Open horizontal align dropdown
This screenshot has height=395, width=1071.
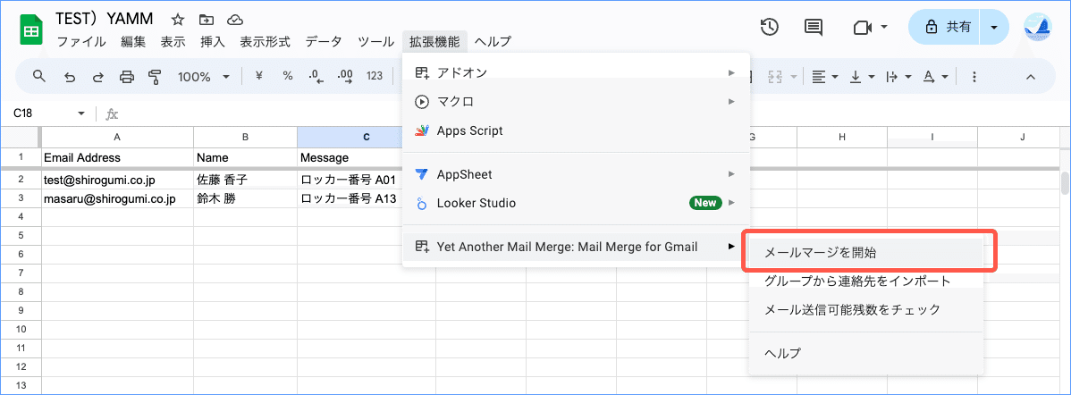(825, 76)
